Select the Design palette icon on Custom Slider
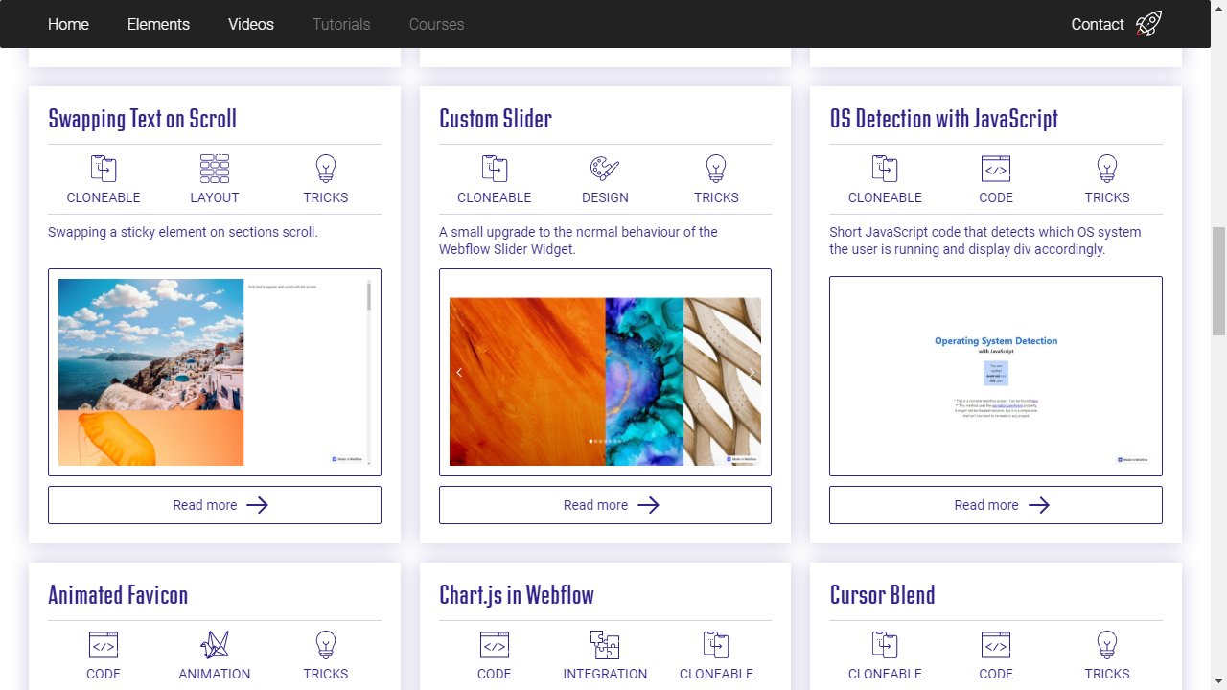Screen dimensions: 1227x690 (605, 169)
